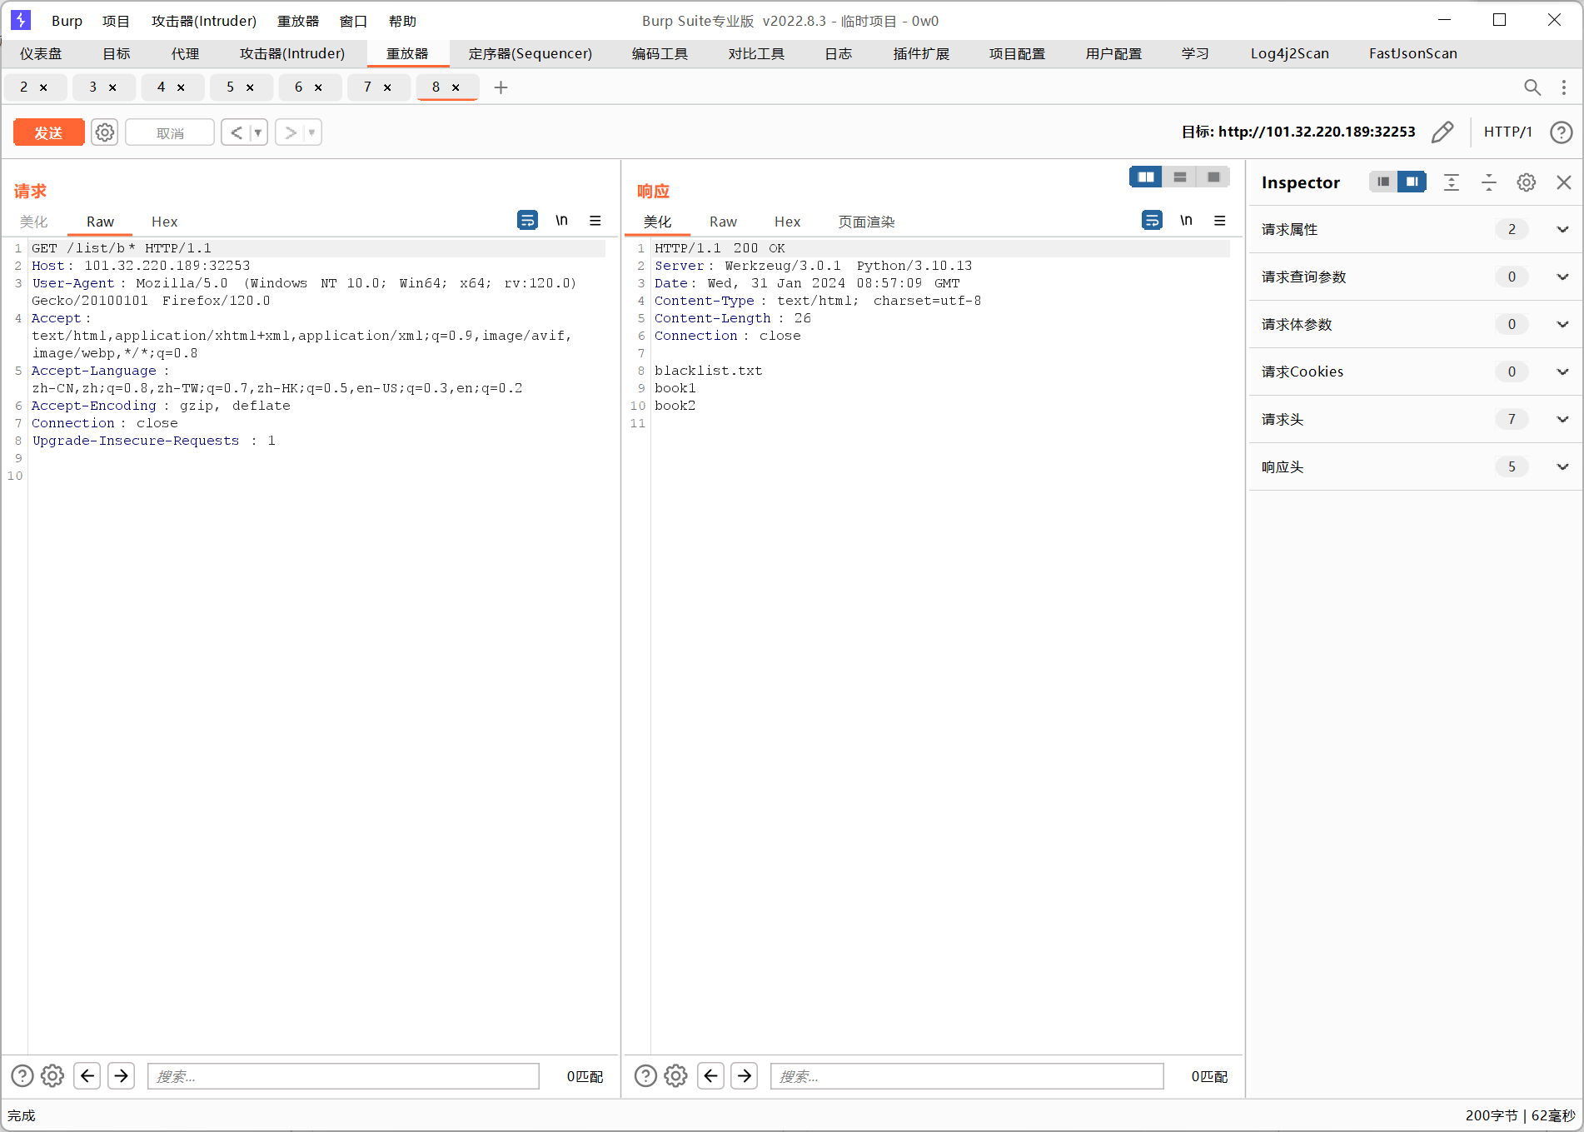Open response search settings gear
The height and width of the screenshot is (1132, 1584).
point(675,1076)
